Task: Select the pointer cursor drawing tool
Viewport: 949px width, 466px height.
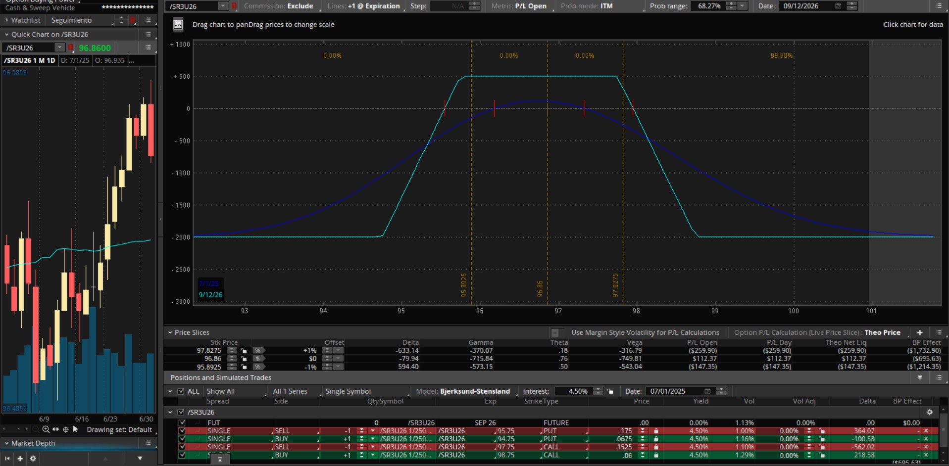Action: pos(76,429)
